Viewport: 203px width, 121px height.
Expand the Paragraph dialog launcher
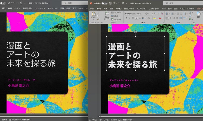(194, 23)
